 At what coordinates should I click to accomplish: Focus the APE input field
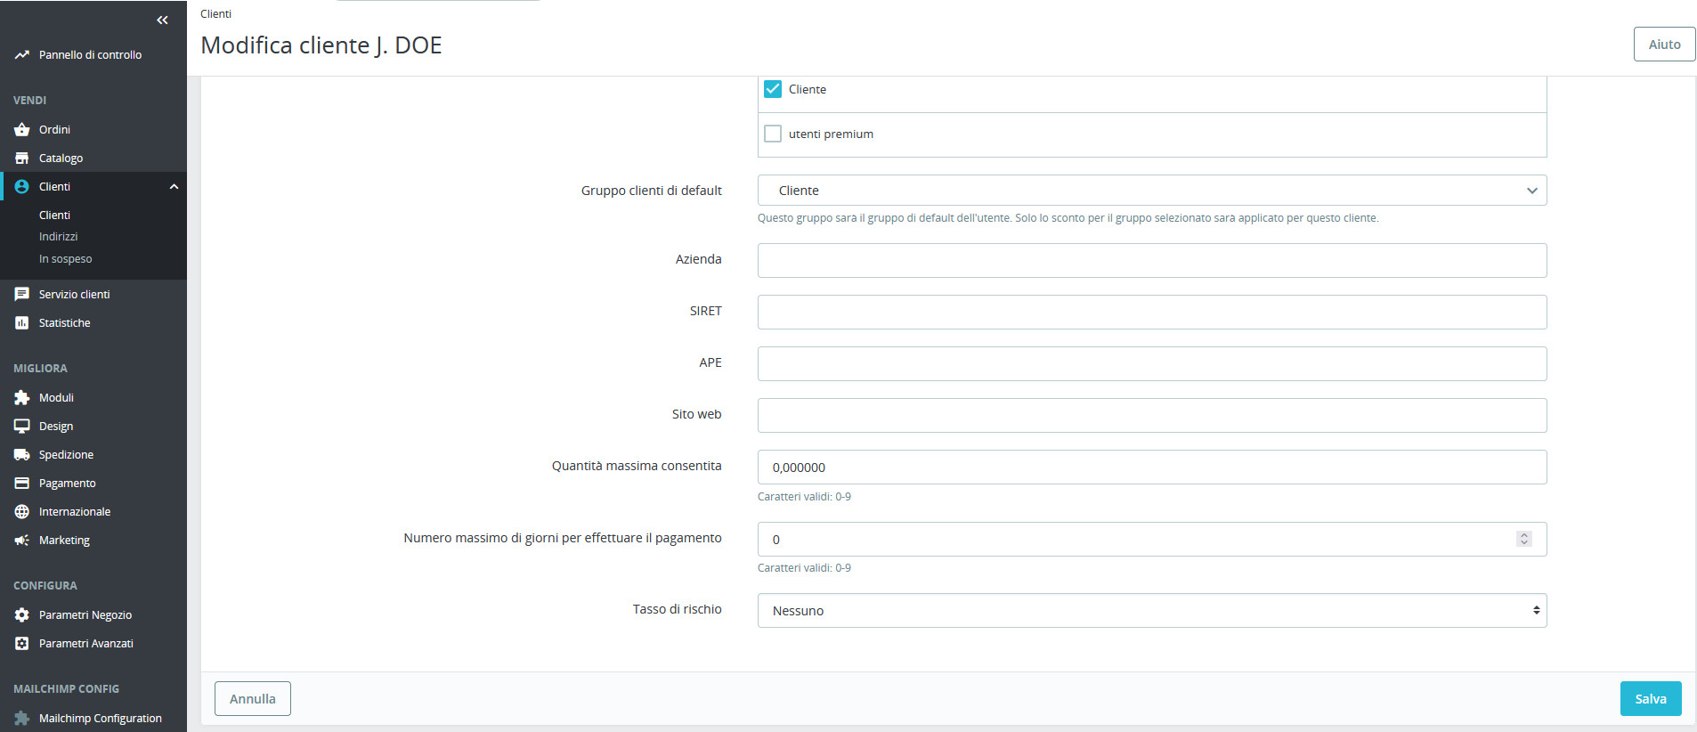1152,363
